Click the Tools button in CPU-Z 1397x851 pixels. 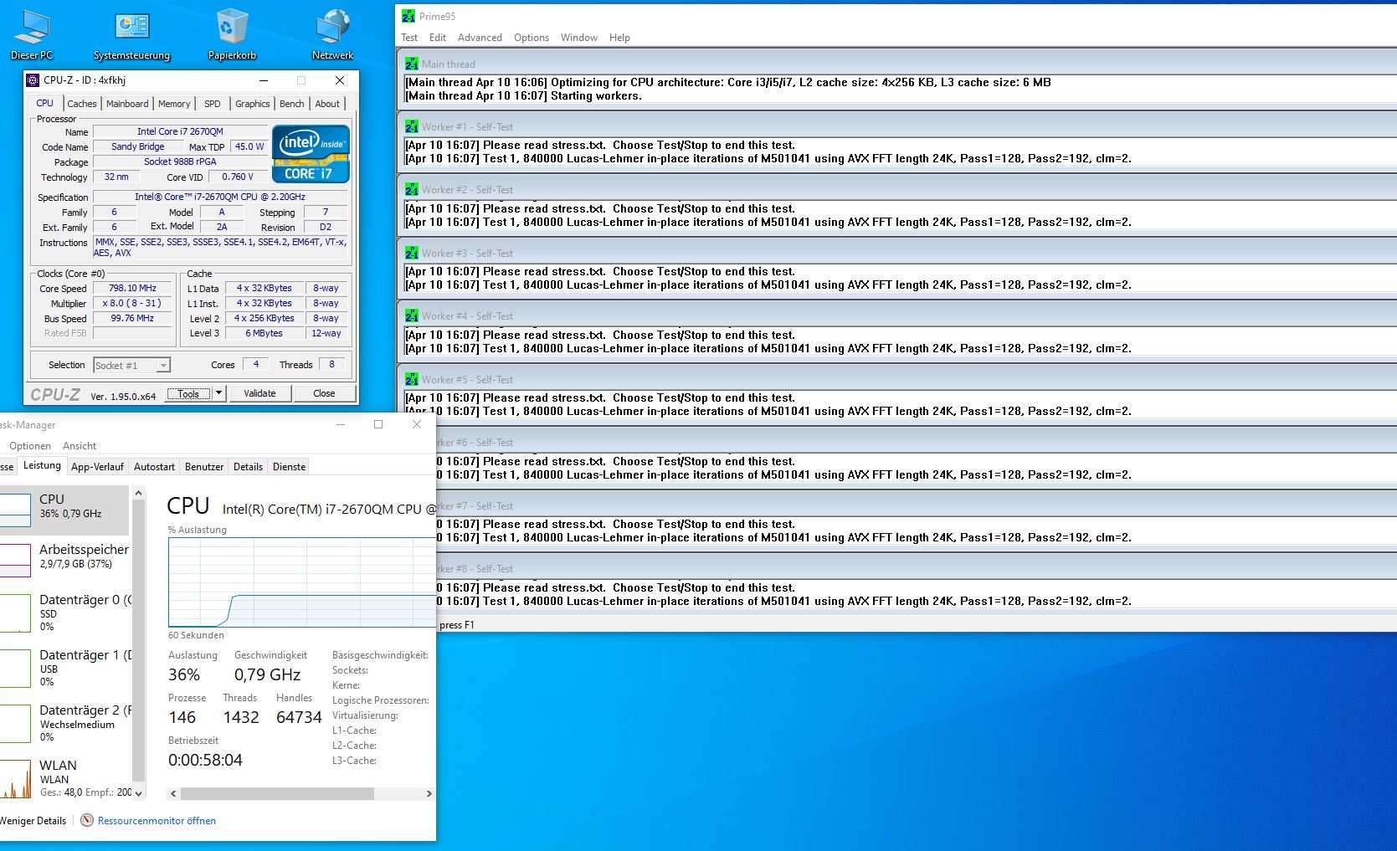coord(189,393)
